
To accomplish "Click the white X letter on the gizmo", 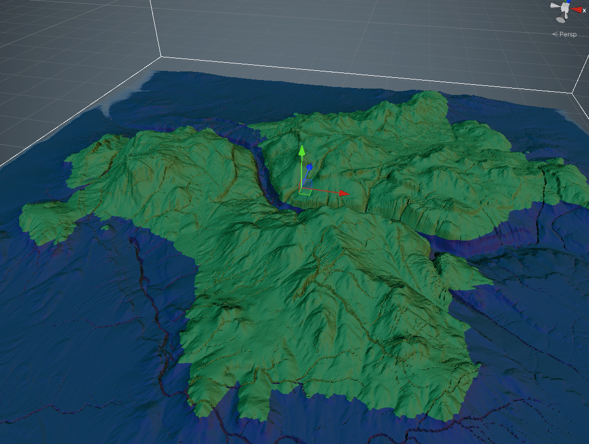I will click(x=585, y=11).
